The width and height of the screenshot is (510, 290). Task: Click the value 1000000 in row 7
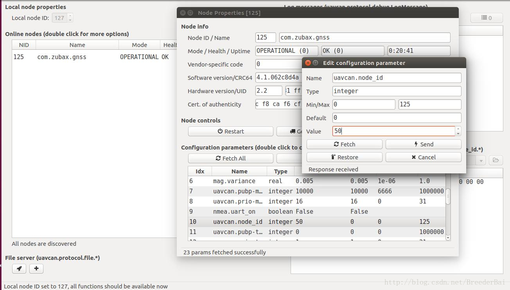(431, 191)
